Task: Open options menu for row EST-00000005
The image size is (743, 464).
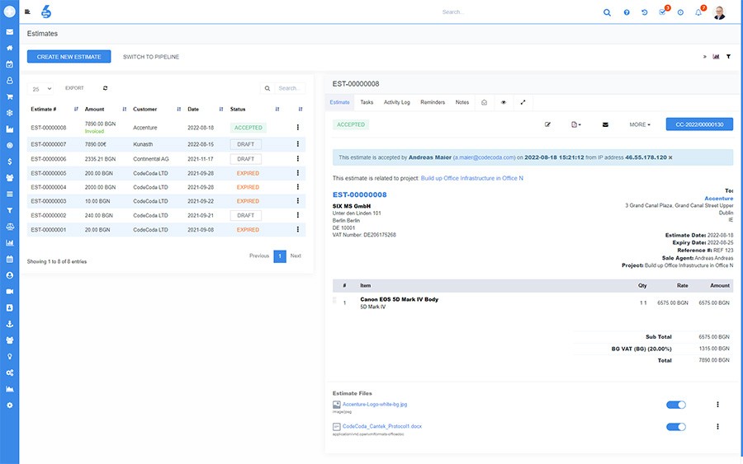Action: pyautogui.click(x=297, y=173)
